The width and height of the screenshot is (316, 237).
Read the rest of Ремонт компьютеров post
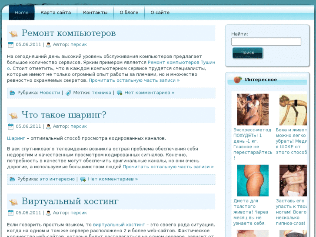pos(134,80)
